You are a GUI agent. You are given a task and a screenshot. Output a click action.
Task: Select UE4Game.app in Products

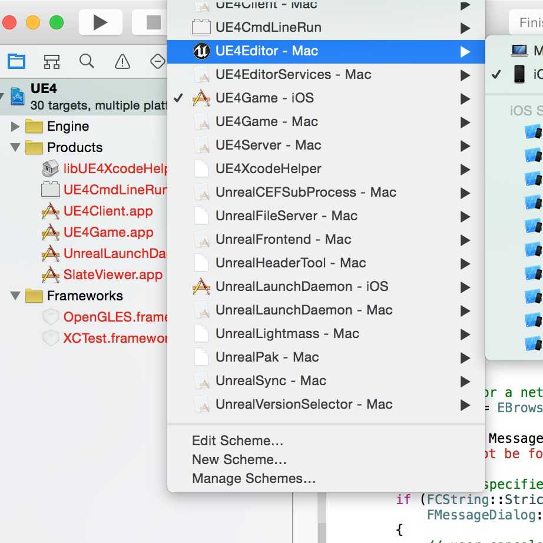coord(97,232)
